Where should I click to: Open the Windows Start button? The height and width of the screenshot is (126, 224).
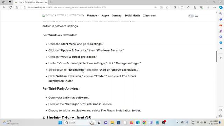(x=60, y=122)
